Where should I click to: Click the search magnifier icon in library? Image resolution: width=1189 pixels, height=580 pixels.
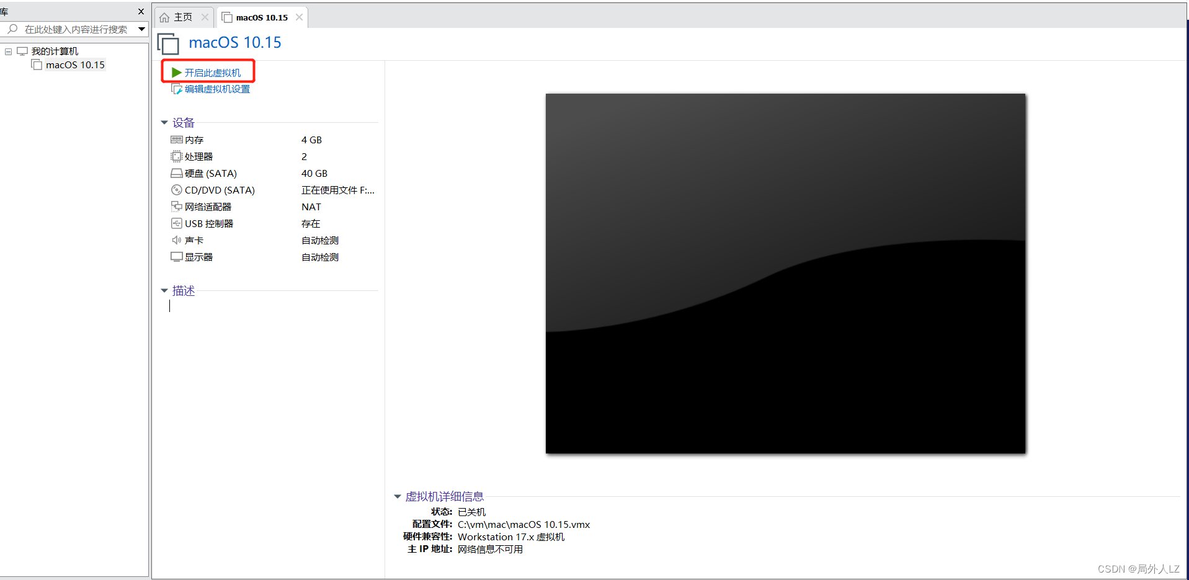[x=12, y=29]
